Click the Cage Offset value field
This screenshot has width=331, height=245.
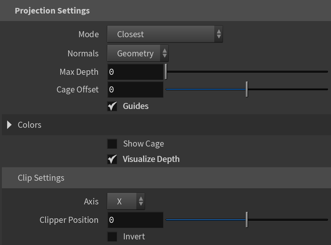coord(135,89)
